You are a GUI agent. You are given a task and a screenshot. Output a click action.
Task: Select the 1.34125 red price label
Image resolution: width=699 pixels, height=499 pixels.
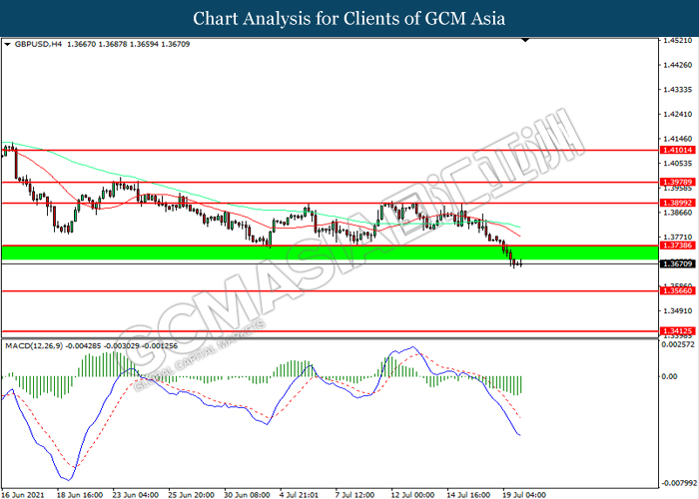[x=674, y=331]
